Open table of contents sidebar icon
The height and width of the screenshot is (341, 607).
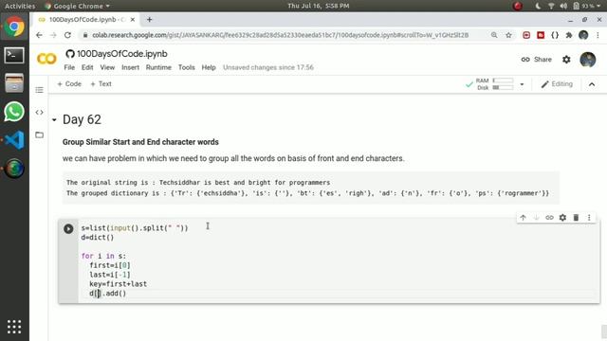coord(39,90)
